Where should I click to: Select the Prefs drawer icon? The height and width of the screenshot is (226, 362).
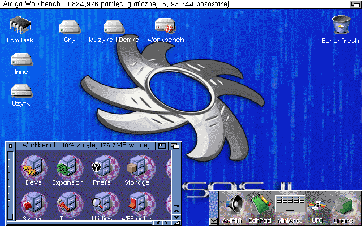point(105,168)
